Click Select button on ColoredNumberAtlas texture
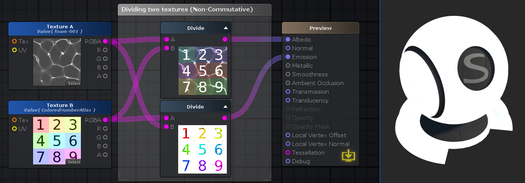 pyautogui.click(x=74, y=162)
